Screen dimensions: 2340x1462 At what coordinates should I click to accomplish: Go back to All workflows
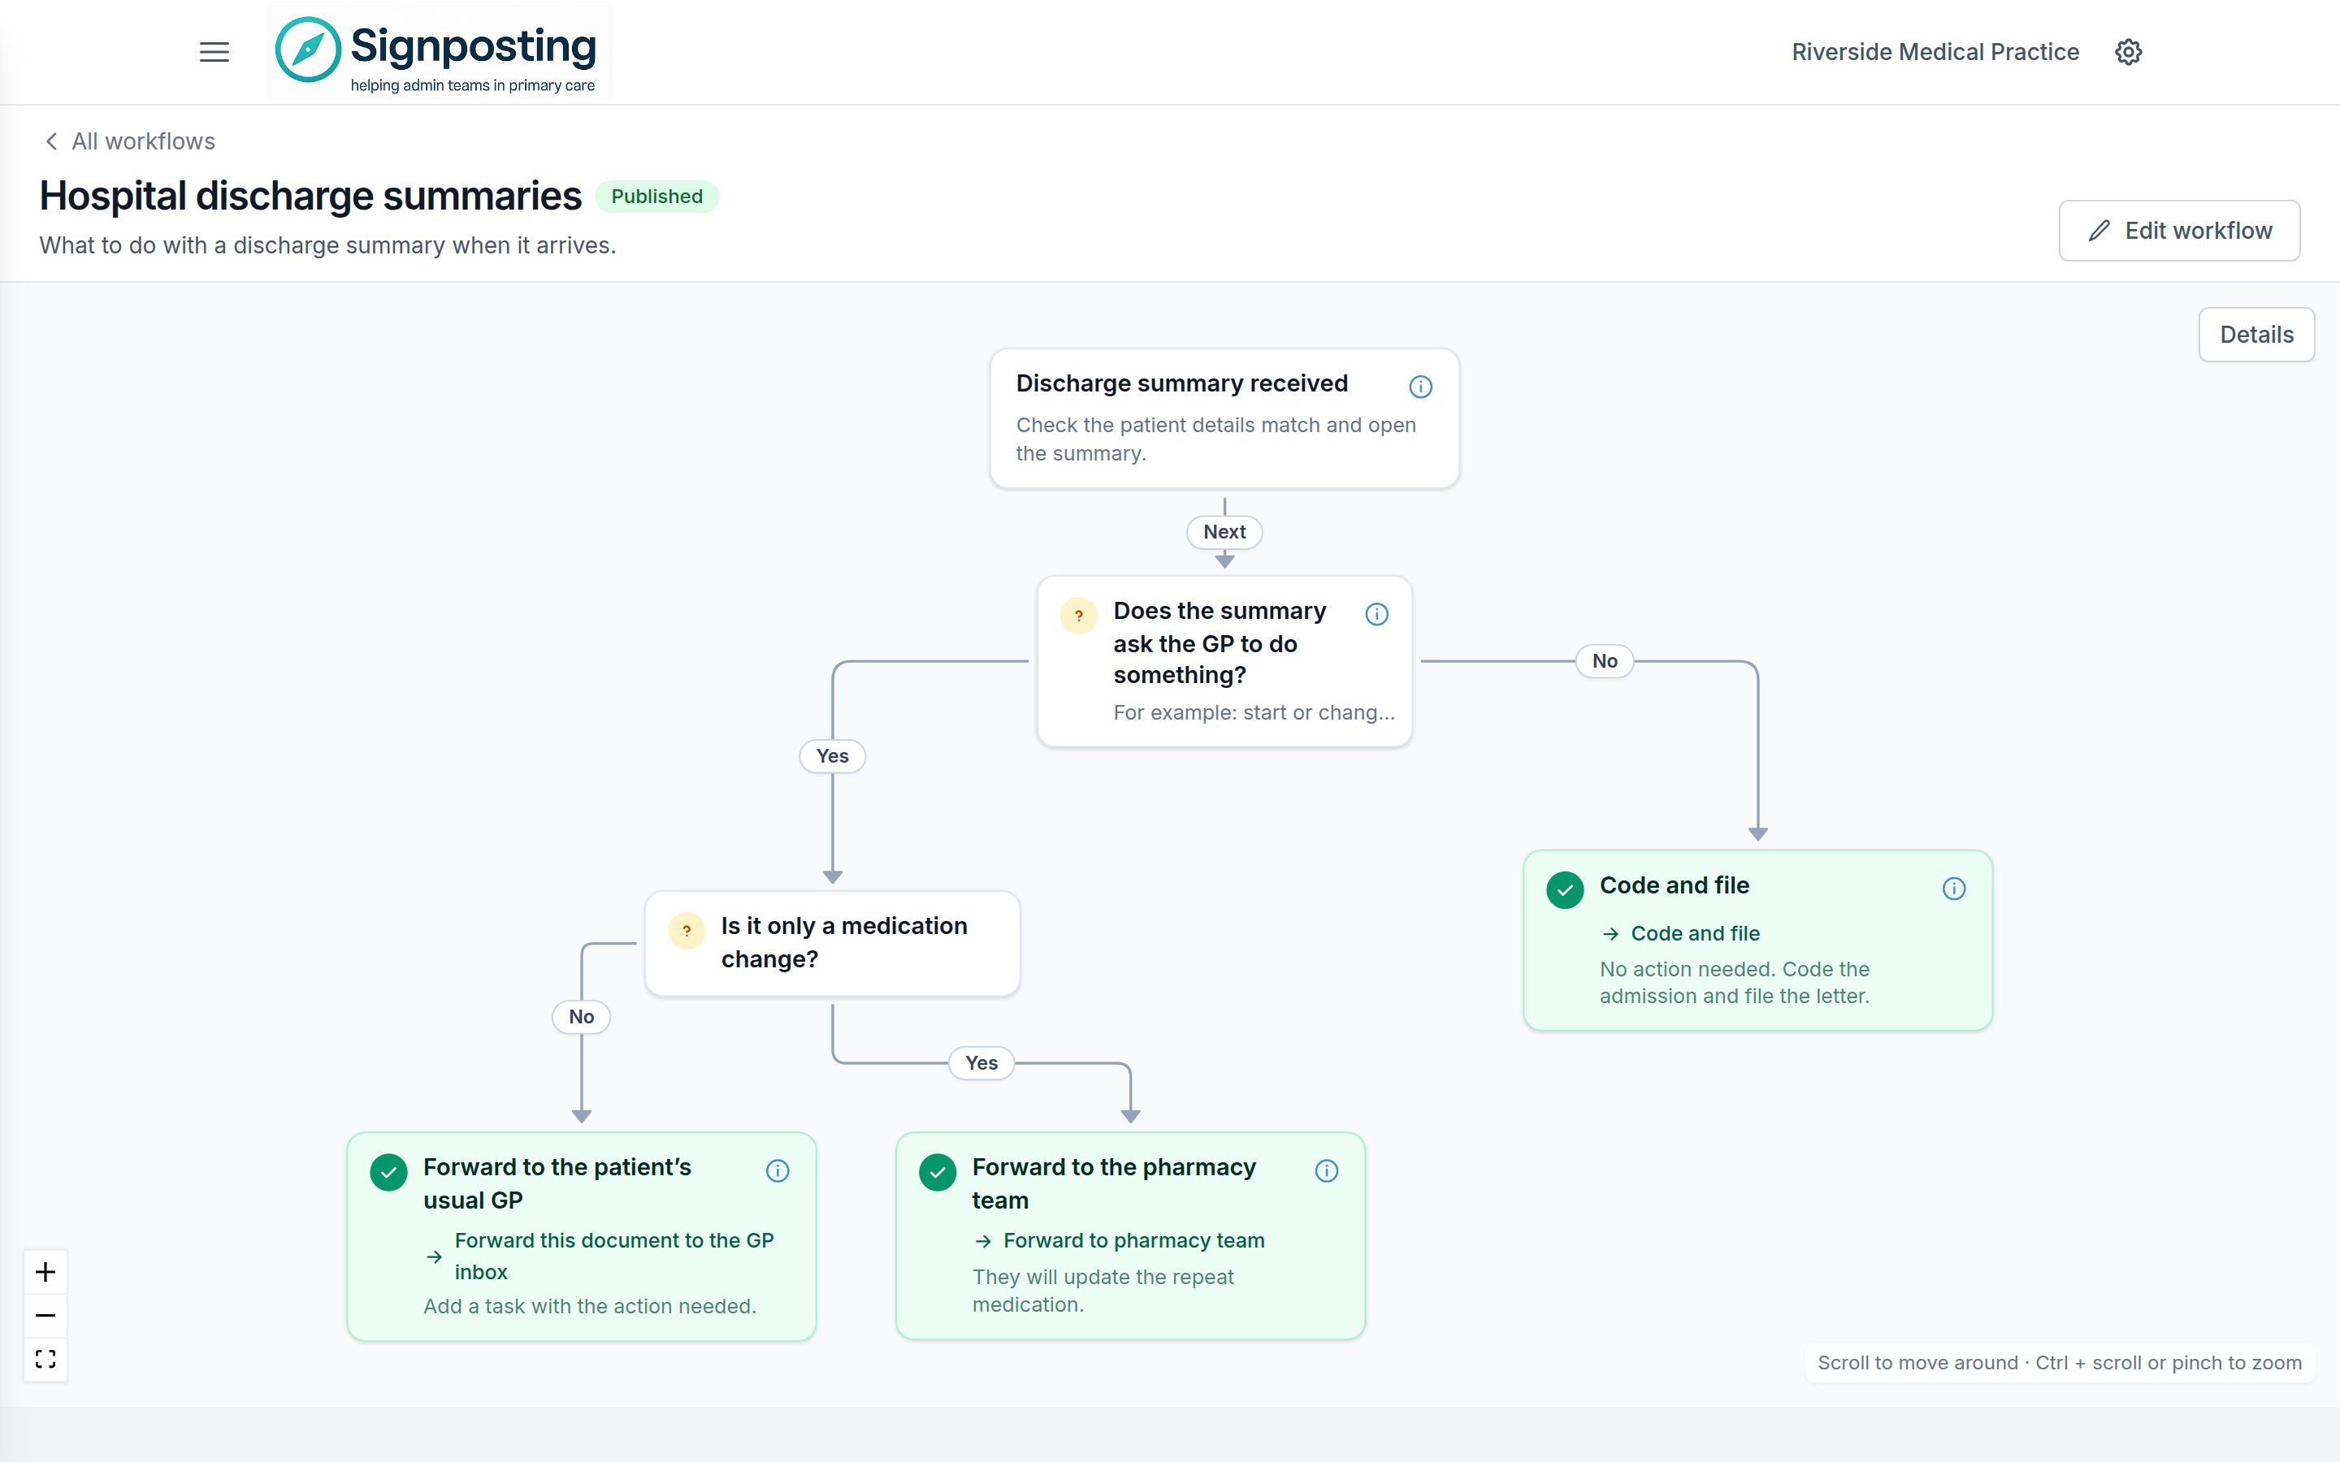[131, 141]
